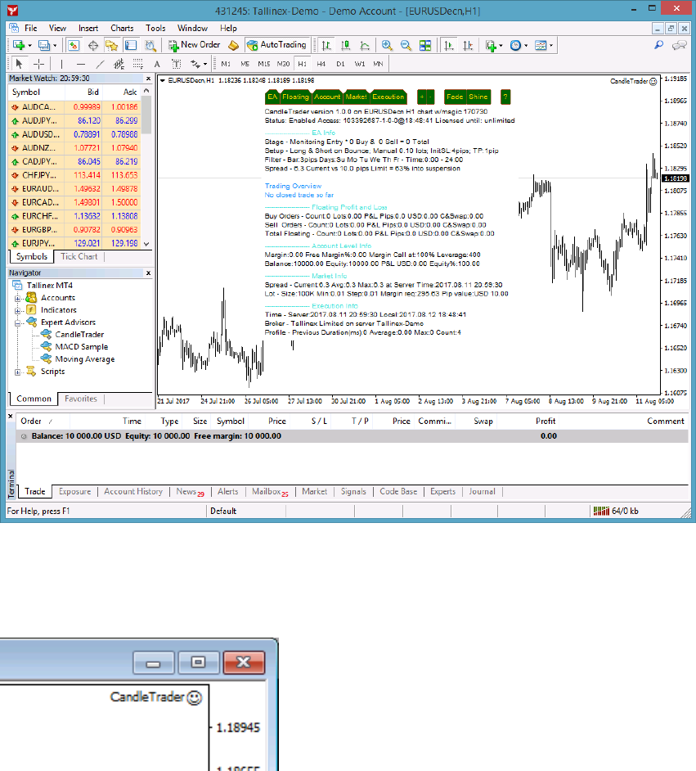The width and height of the screenshot is (696, 771).
Task: Select the Trendline tool
Action: pos(100,64)
